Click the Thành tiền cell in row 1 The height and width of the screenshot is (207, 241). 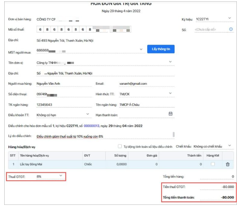click(181, 164)
